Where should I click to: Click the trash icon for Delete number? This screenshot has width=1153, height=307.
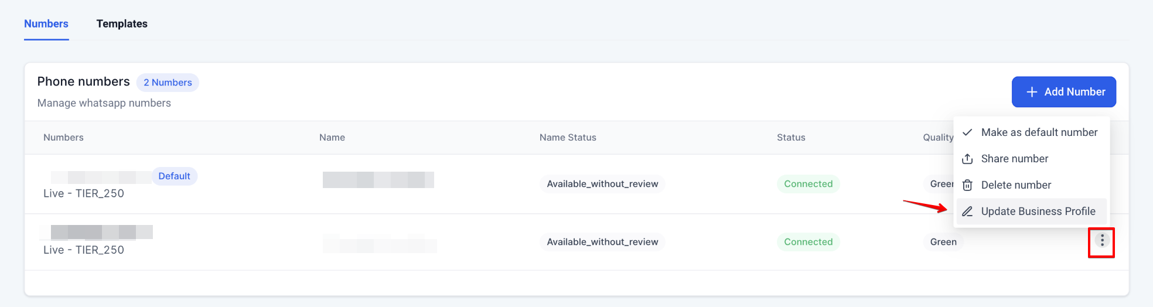click(x=967, y=185)
